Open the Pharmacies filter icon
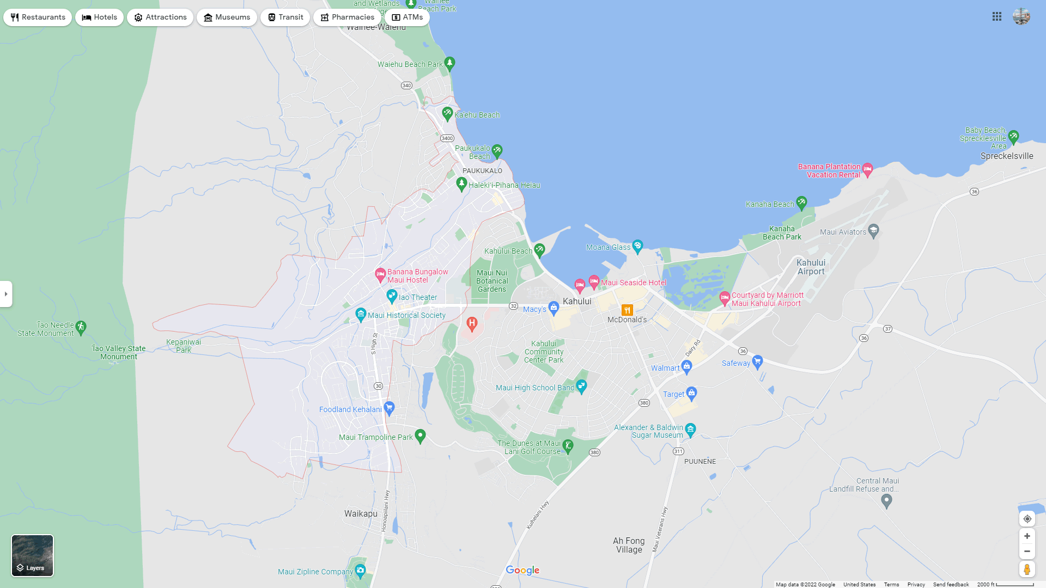1046x588 pixels. 348,17
